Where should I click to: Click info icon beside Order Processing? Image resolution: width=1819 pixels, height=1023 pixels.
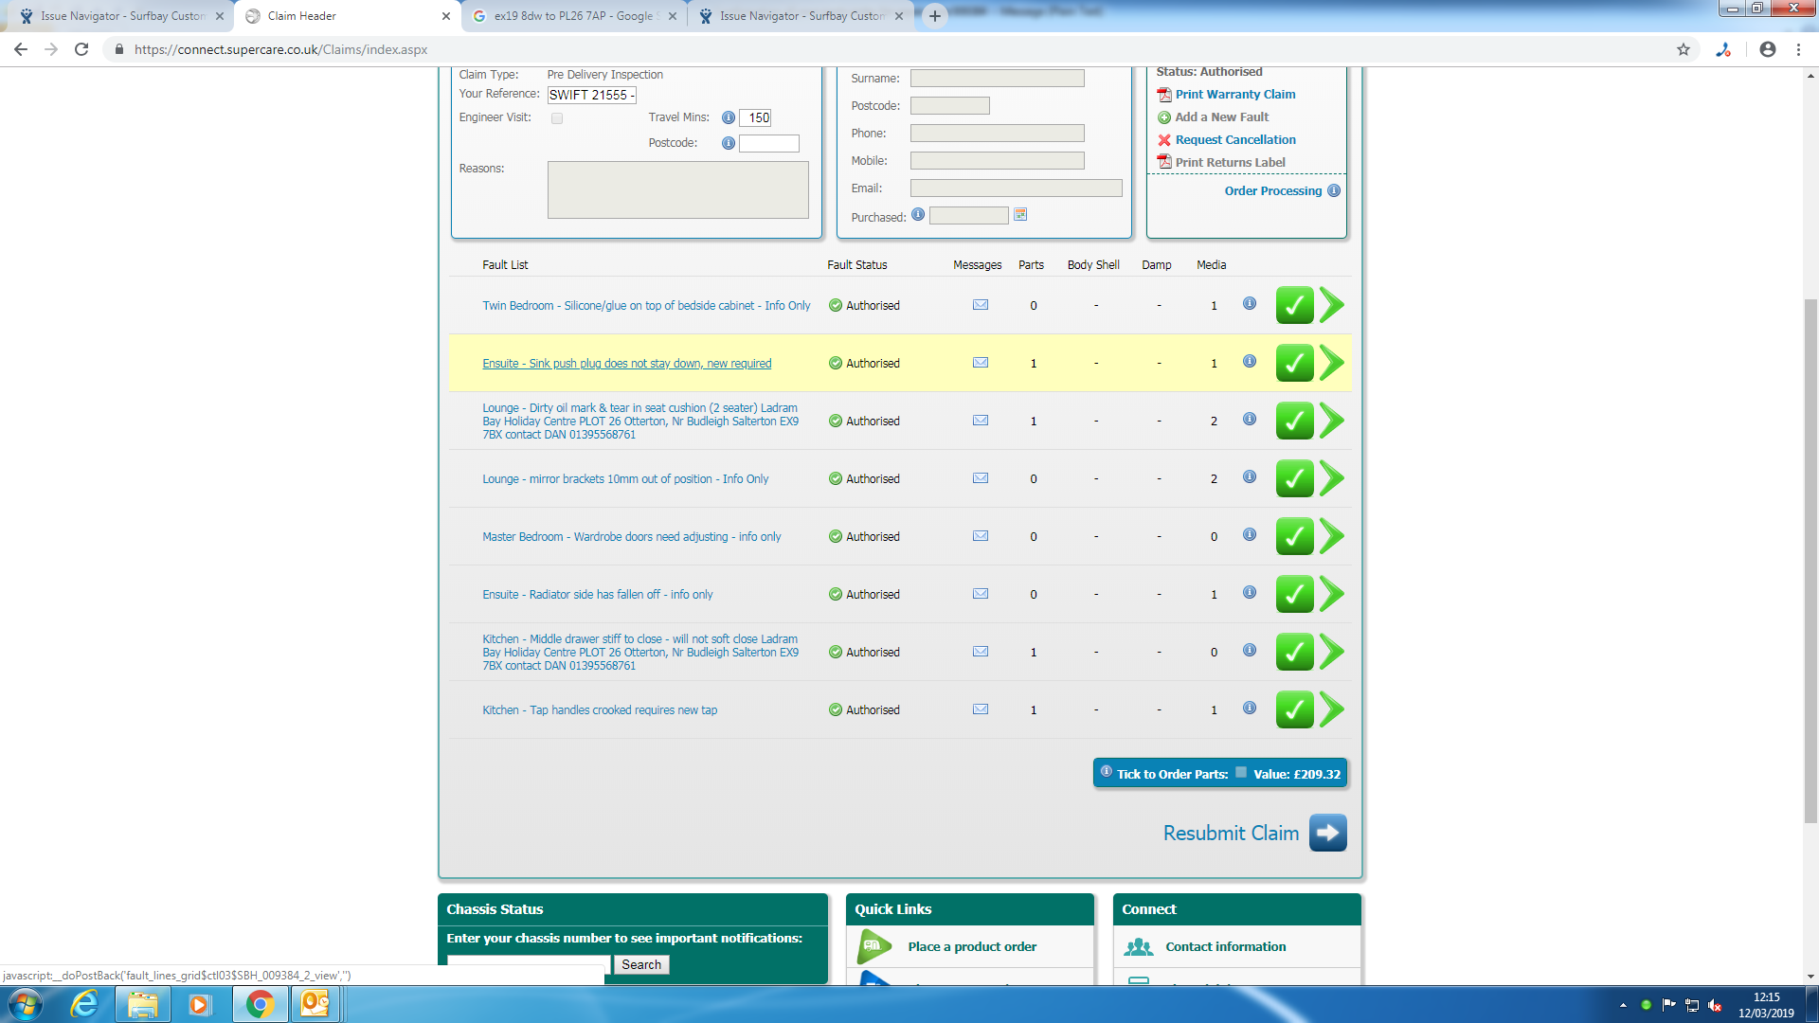tap(1334, 190)
